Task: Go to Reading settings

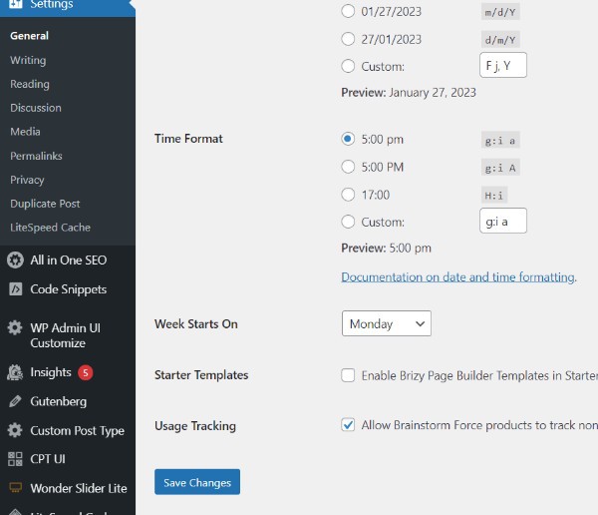Action: pyautogui.click(x=30, y=84)
